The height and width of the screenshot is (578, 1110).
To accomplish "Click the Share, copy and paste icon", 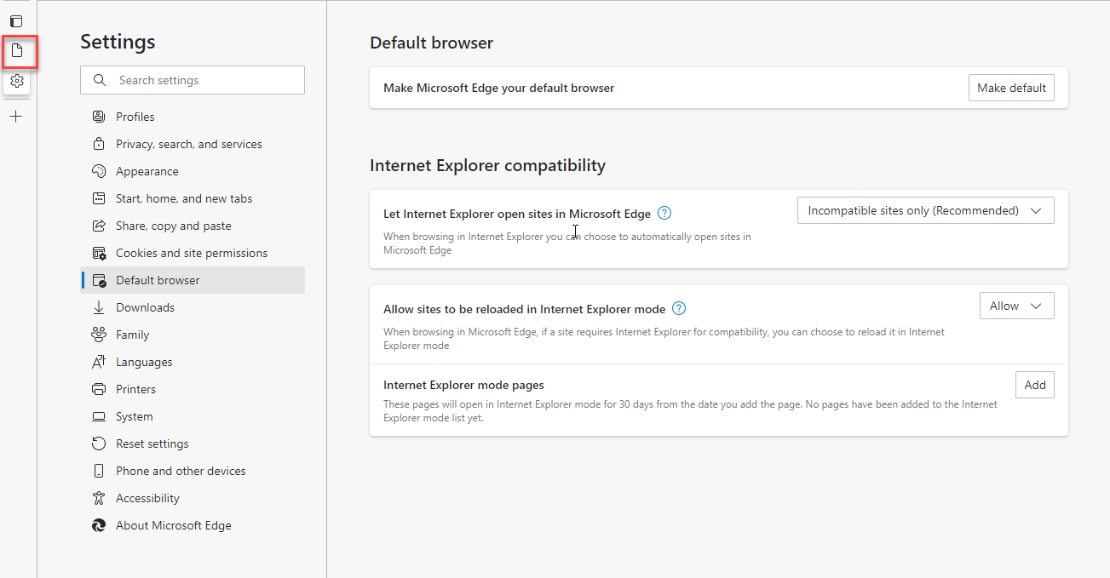I will click(99, 226).
